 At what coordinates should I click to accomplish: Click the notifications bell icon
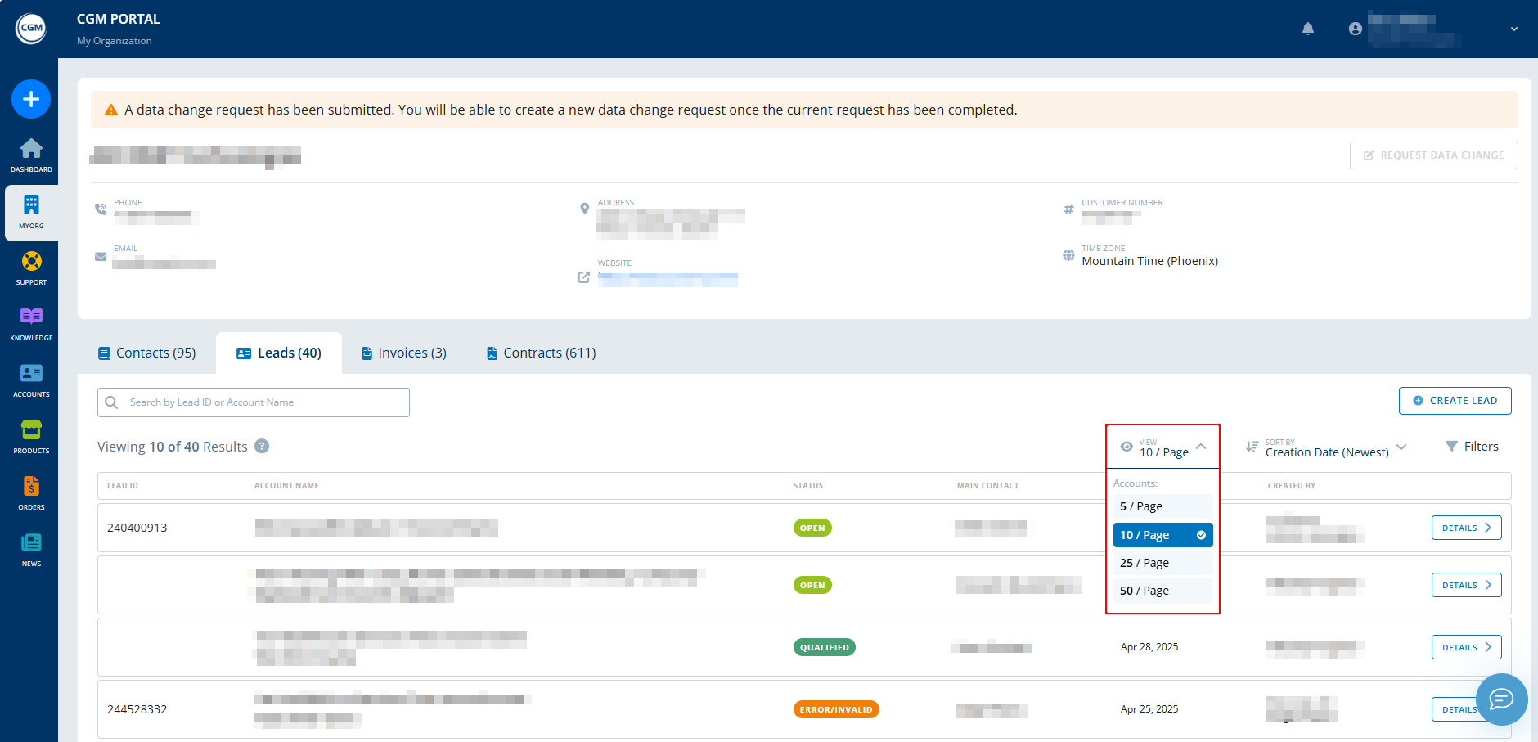point(1308,29)
